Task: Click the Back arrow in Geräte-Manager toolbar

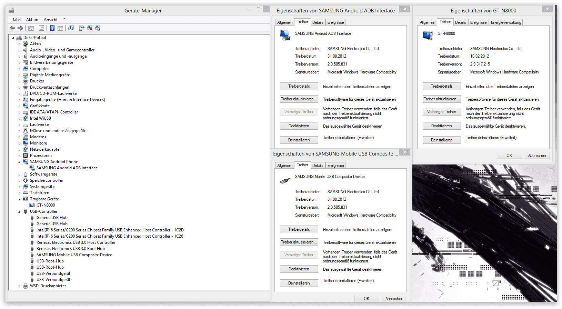Action: tap(12, 28)
